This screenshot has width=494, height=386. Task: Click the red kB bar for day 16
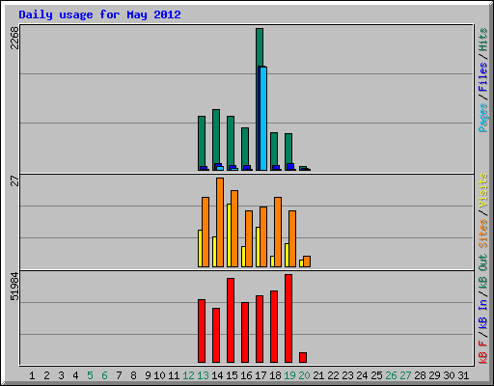click(245, 332)
